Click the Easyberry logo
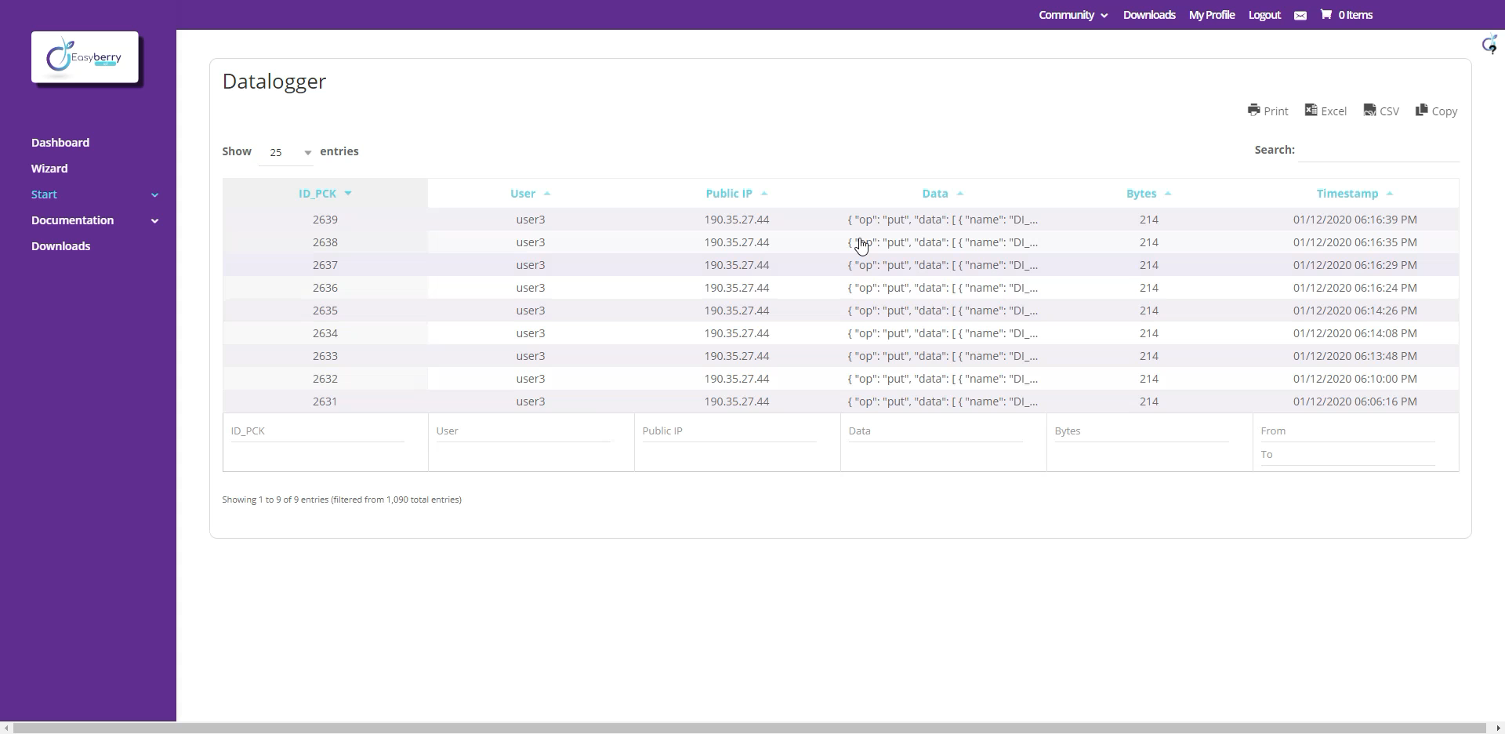1505x734 pixels. point(85,57)
